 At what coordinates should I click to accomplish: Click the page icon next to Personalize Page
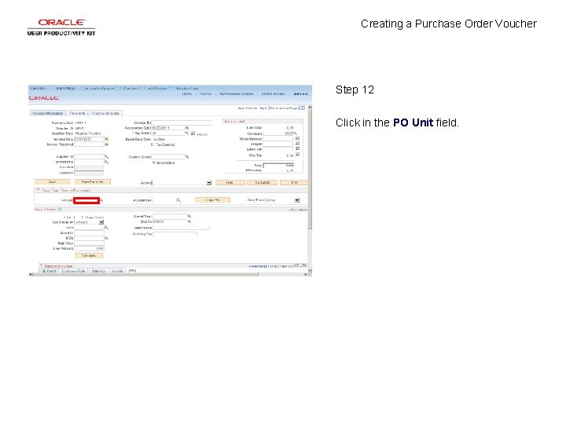click(x=303, y=108)
